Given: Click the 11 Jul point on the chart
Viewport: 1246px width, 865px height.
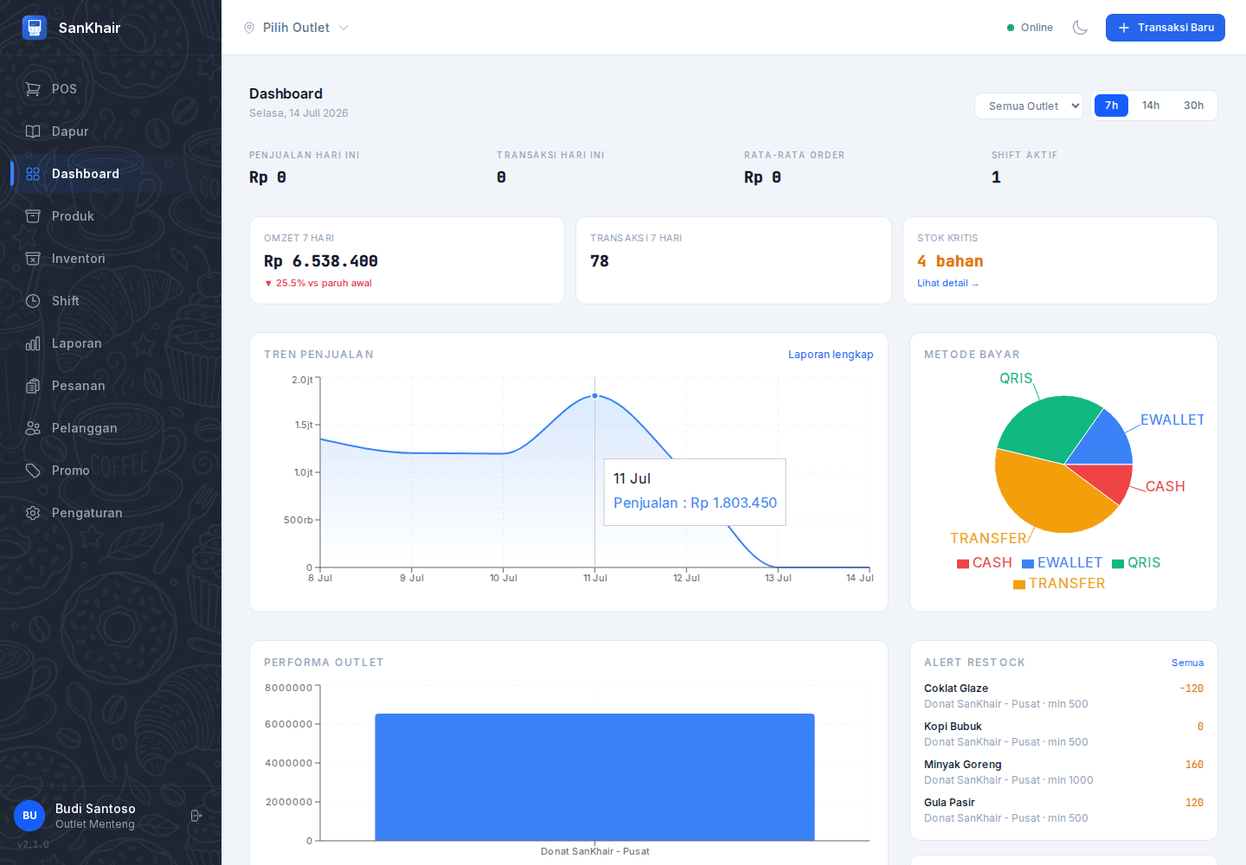Looking at the screenshot, I should coord(595,395).
